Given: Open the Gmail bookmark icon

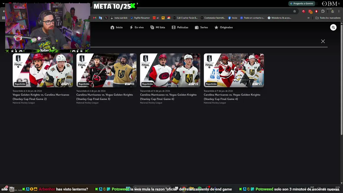Looking at the screenshot, I should [x=95, y=18].
